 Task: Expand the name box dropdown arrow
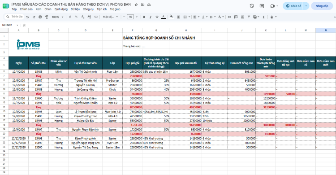click(x=17, y=25)
